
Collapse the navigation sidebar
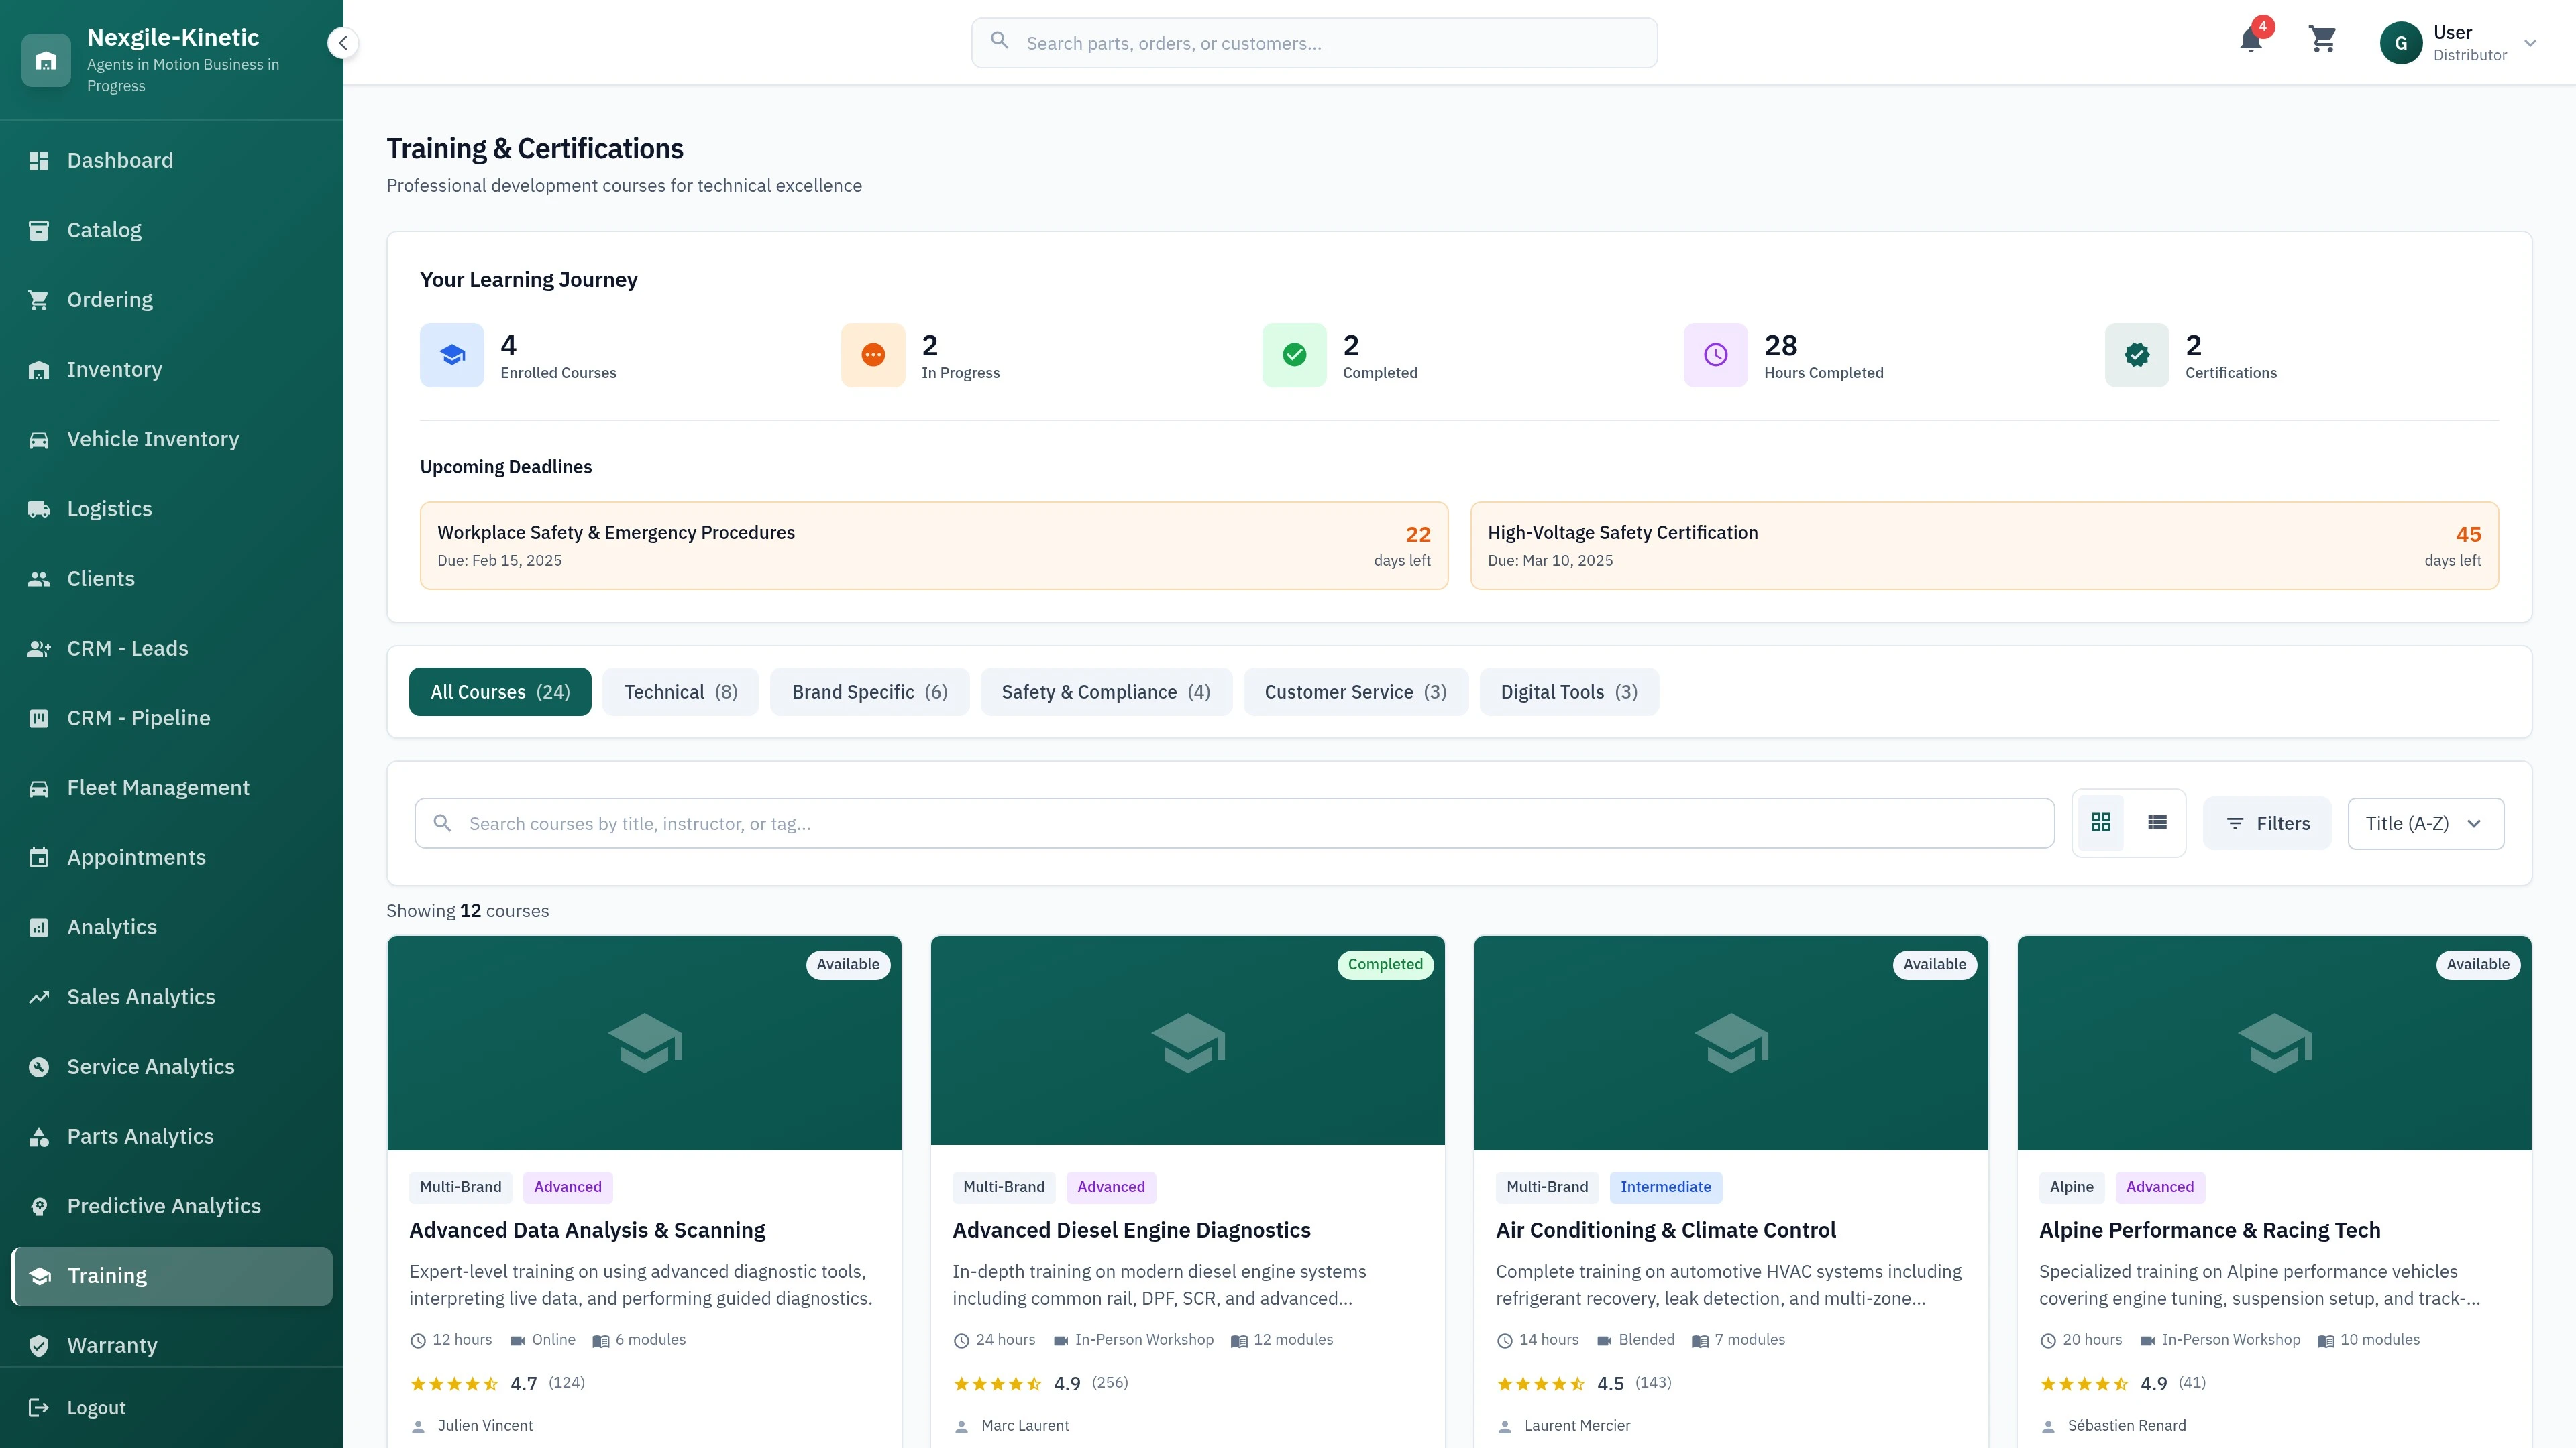click(342, 42)
